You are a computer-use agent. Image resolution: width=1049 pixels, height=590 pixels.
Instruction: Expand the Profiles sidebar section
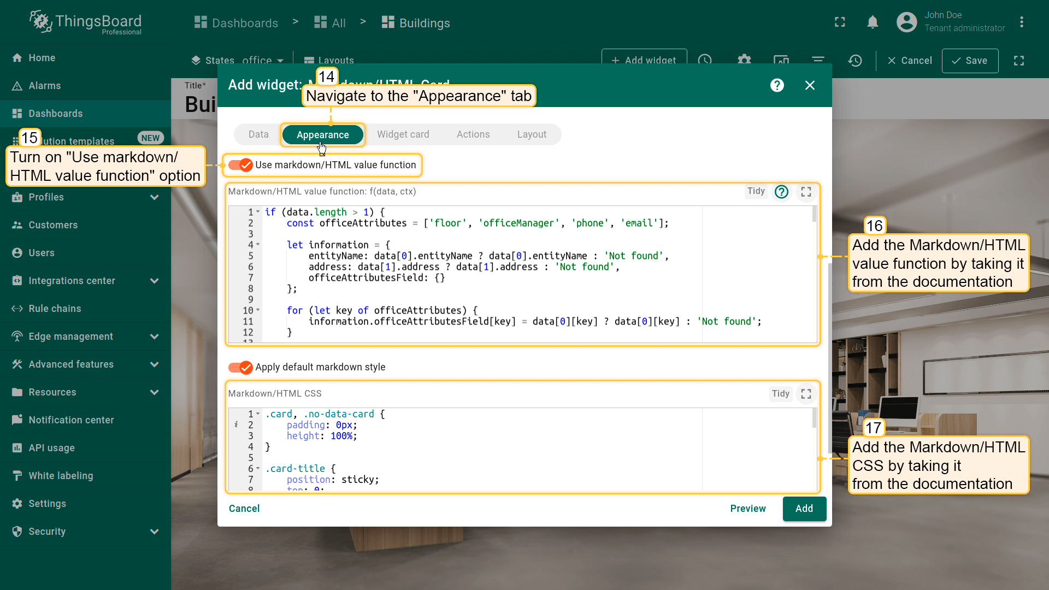point(155,197)
